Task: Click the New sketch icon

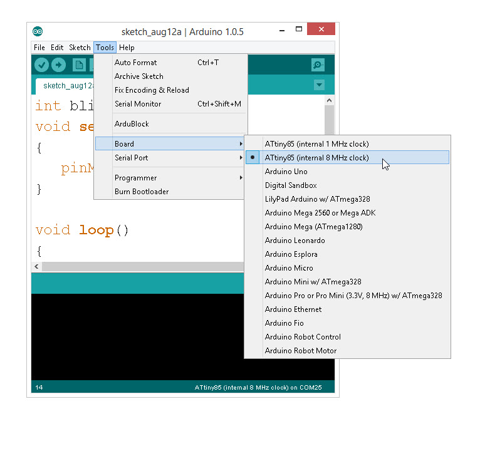Action: click(79, 65)
